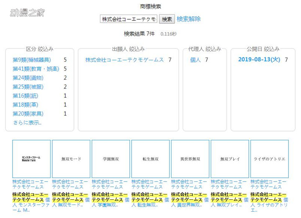Click applicant link under 無双プレイ thumbnail
Image resolution: width=301 pixels, height=218 pixels.
[229, 184]
